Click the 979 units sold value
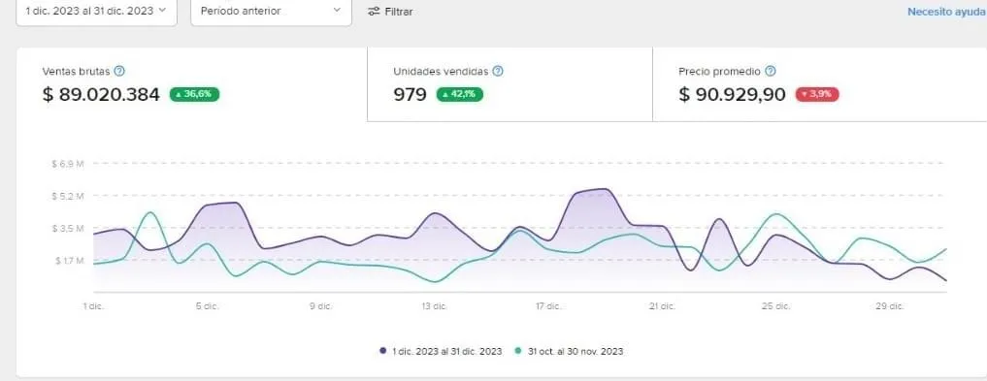The height and width of the screenshot is (381, 987). [x=410, y=95]
